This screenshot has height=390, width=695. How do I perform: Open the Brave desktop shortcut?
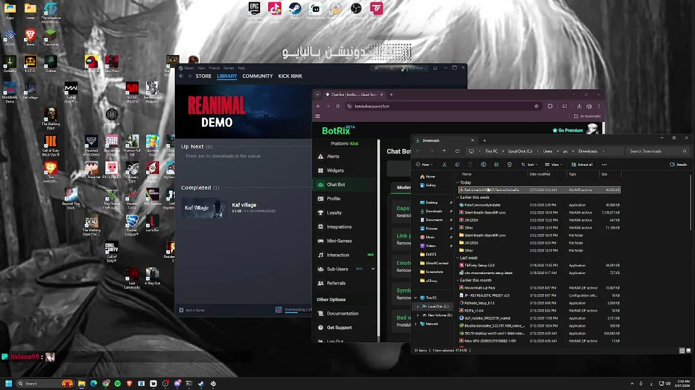pos(30,37)
